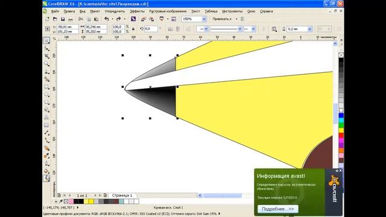Select the Ellipse tool
Image resolution: width=386 pixels, height=217 pixels.
pos(46,95)
